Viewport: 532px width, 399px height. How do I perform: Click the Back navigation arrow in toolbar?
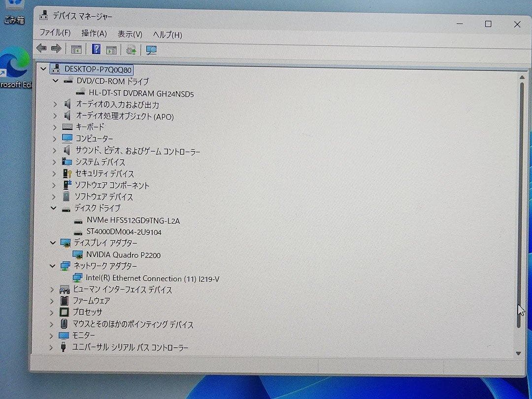[41, 48]
